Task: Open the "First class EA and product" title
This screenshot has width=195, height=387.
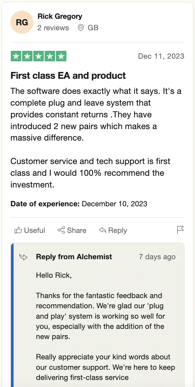Action: (68, 76)
